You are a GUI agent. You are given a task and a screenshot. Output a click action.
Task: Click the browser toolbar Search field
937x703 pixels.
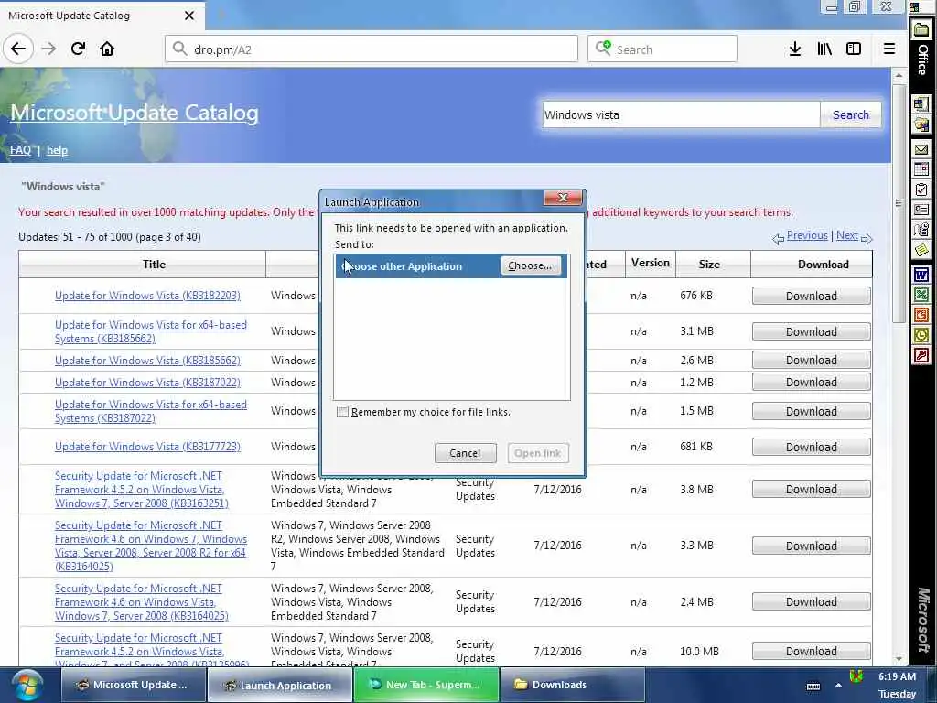click(662, 49)
